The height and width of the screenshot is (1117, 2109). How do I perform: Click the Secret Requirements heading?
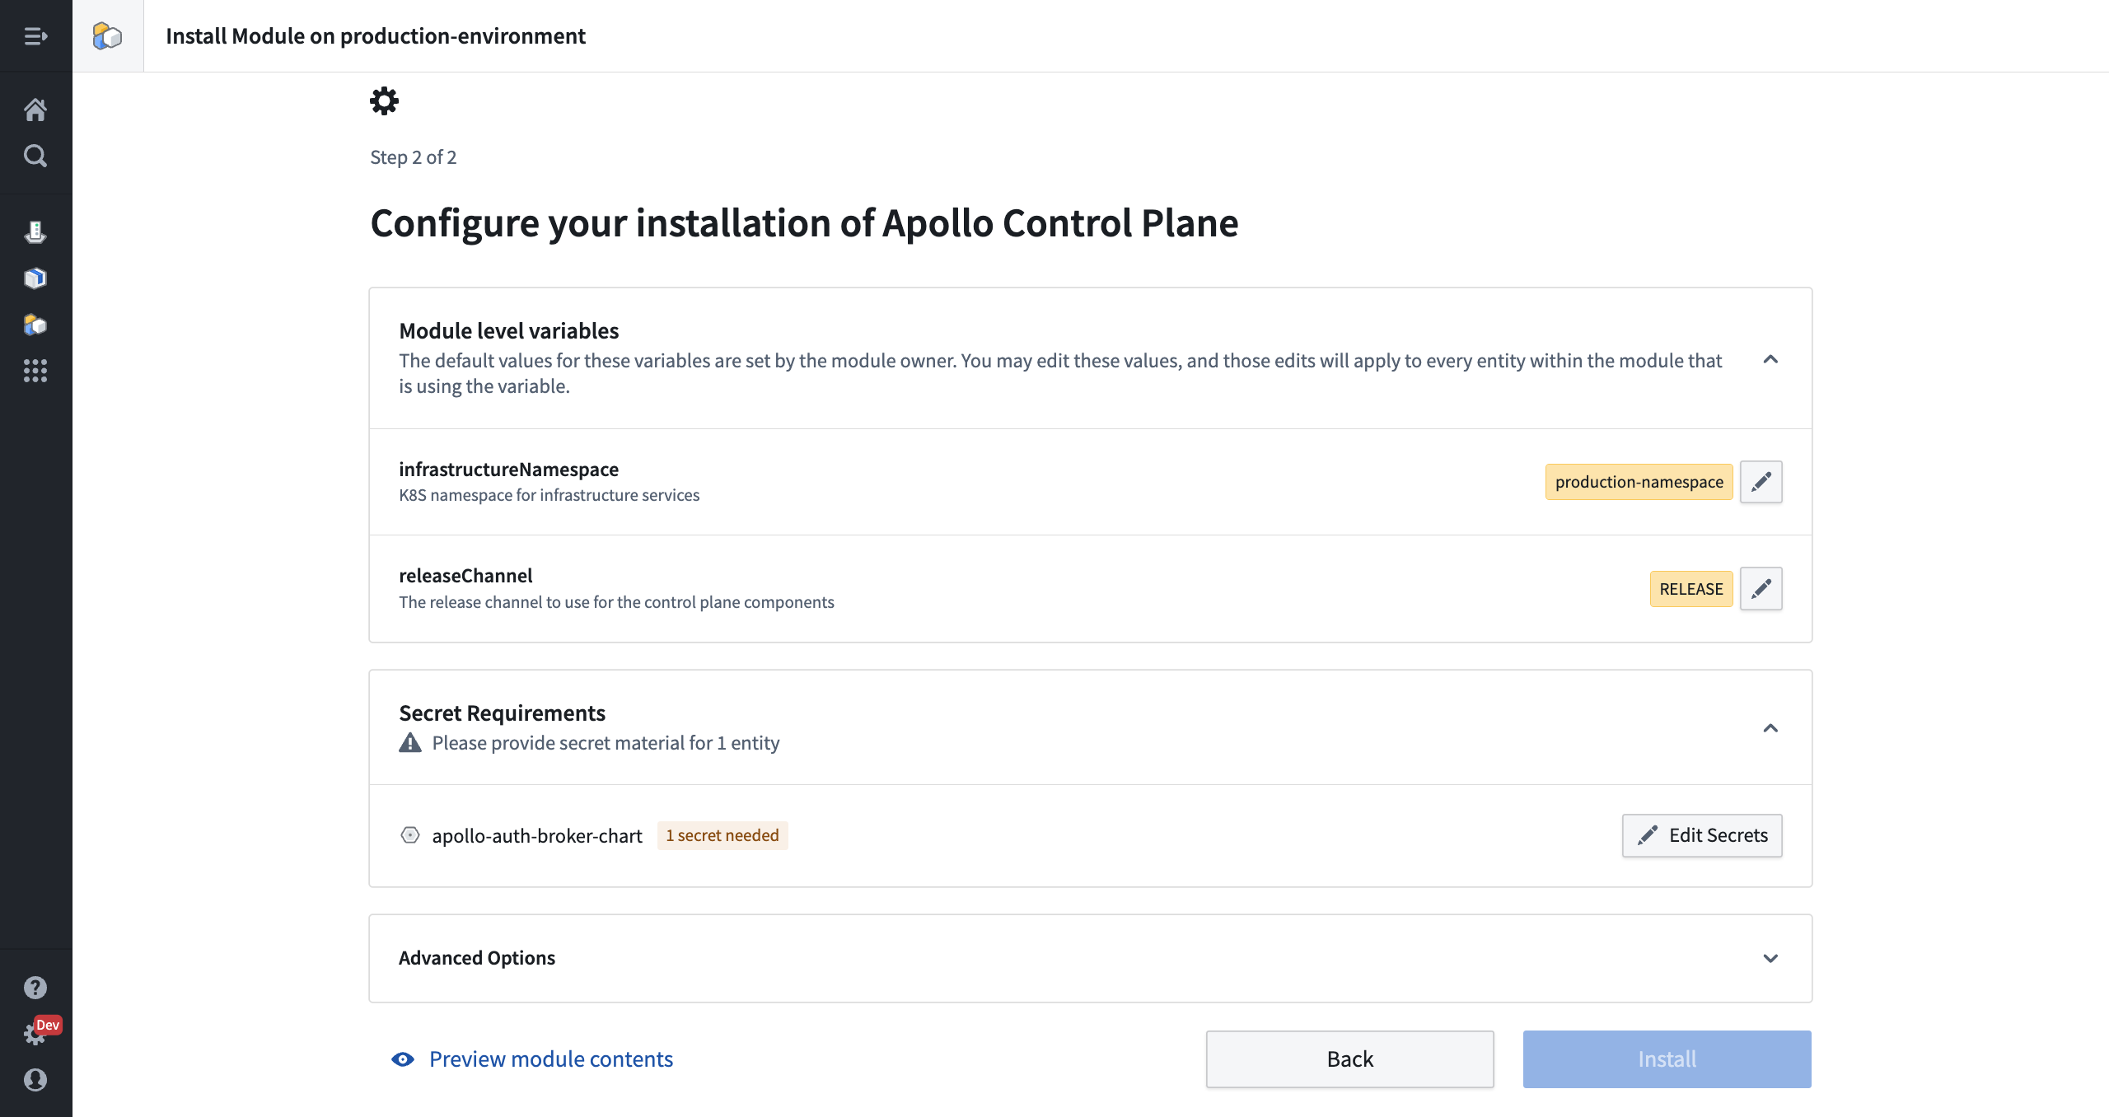(503, 713)
